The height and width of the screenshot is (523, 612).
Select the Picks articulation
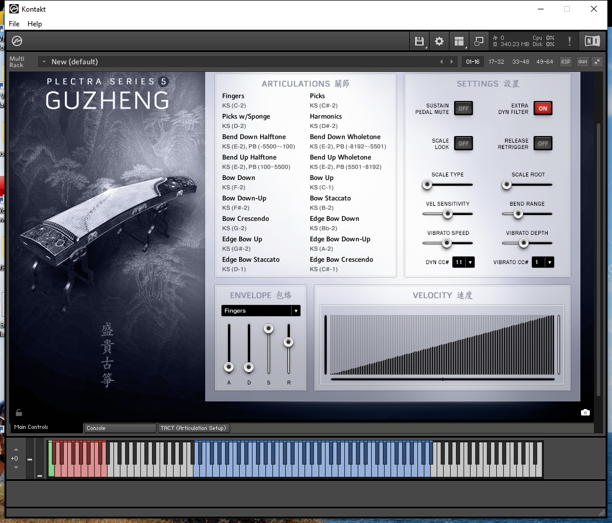pyautogui.click(x=317, y=96)
